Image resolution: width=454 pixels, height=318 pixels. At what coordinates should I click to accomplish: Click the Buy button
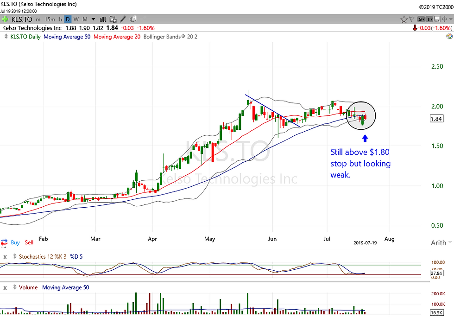[15, 242]
